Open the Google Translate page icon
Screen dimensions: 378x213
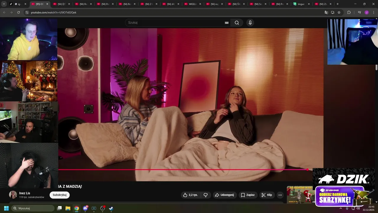(326, 12)
